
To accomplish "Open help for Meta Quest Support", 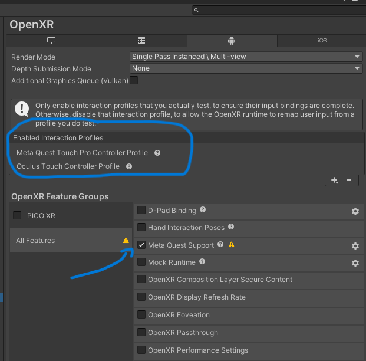I will [220, 244].
